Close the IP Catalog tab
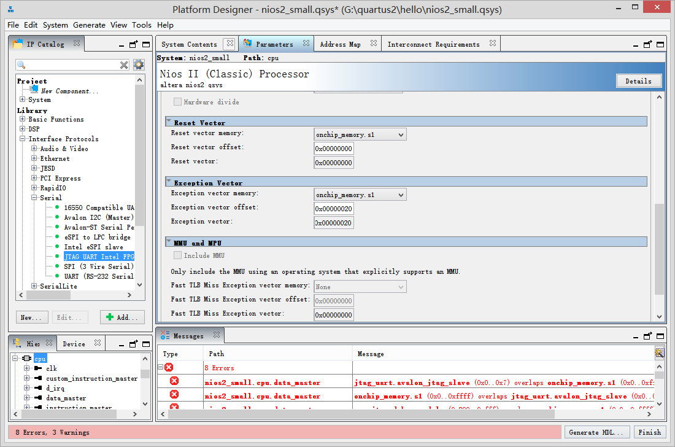 pyautogui.click(x=77, y=43)
